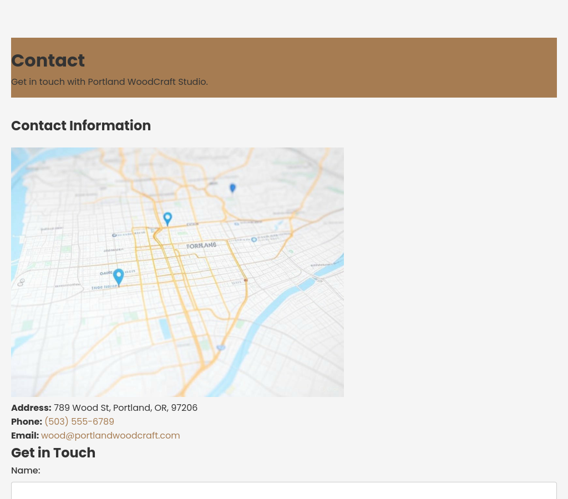Click the Get in Touch heading
568x499 pixels.
tap(53, 453)
